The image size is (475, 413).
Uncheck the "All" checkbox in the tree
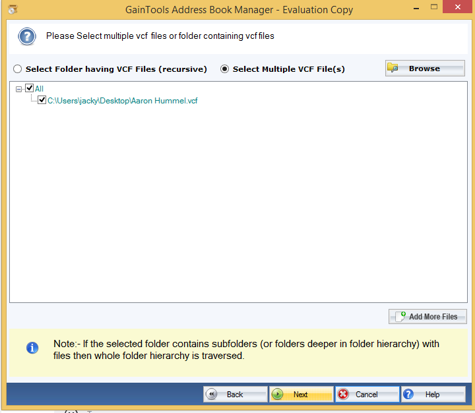[30, 88]
